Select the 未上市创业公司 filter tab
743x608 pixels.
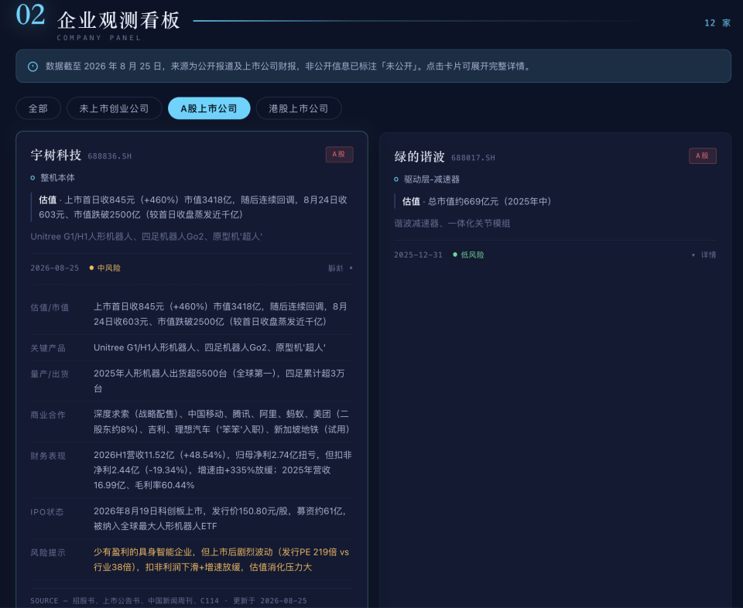(x=115, y=108)
